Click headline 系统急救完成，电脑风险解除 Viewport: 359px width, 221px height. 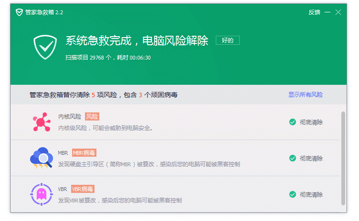(x=137, y=40)
